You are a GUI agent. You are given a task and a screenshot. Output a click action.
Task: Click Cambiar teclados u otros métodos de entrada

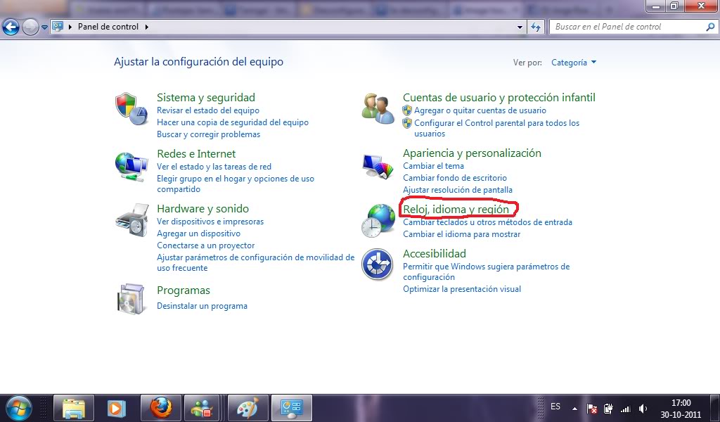click(488, 222)
